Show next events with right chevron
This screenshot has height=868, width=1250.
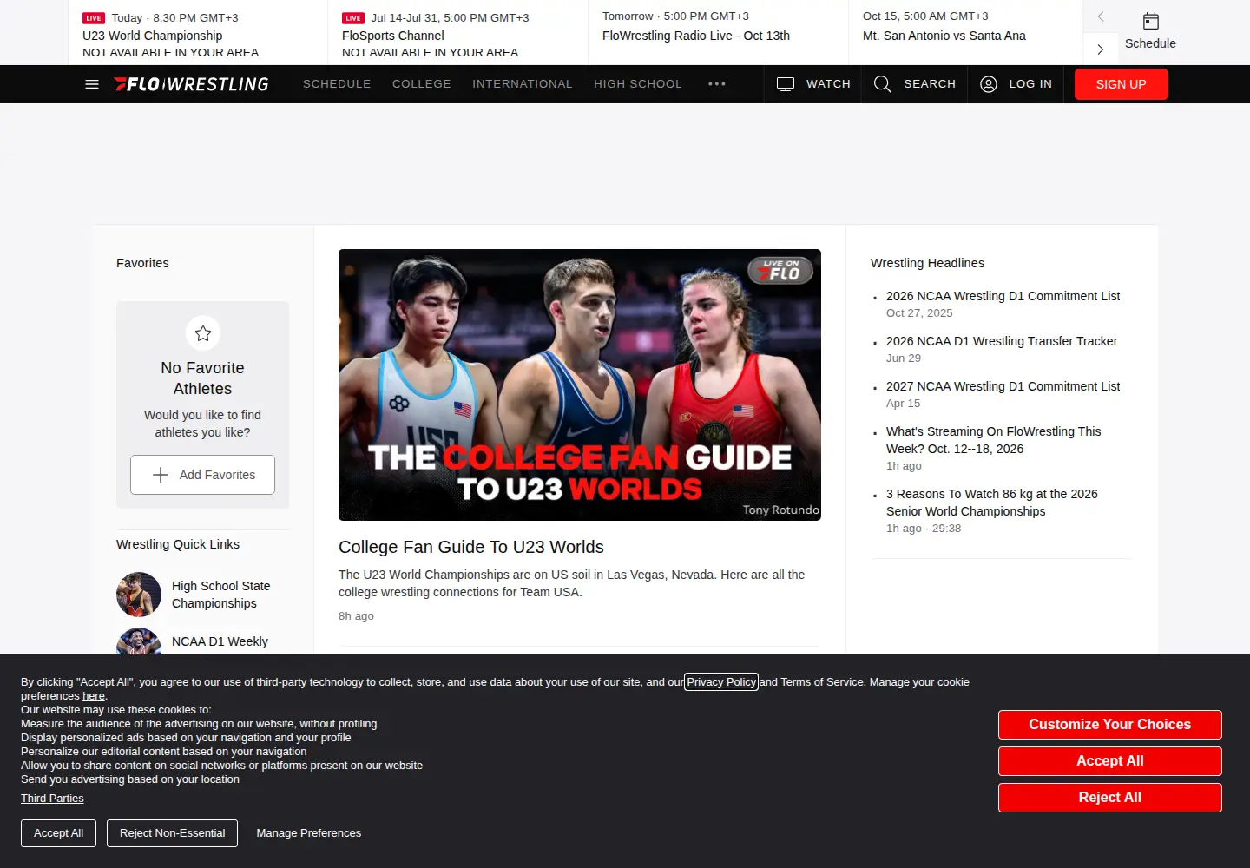1101,49
